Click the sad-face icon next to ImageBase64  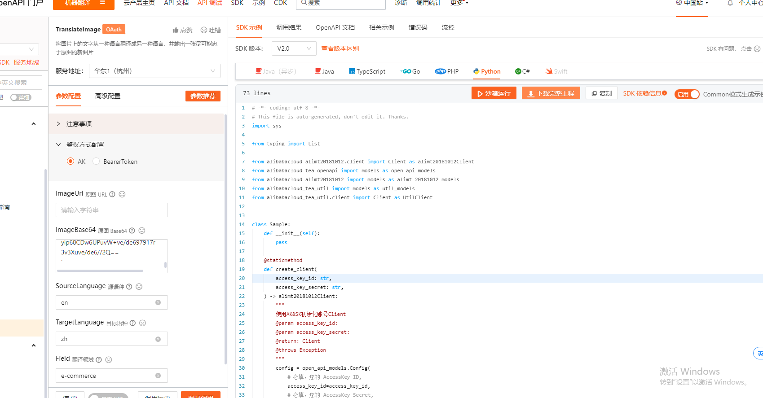[x=142, y=231]
